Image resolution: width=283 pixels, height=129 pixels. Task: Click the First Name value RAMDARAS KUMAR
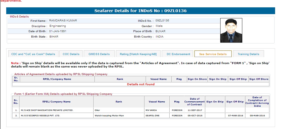63,21
